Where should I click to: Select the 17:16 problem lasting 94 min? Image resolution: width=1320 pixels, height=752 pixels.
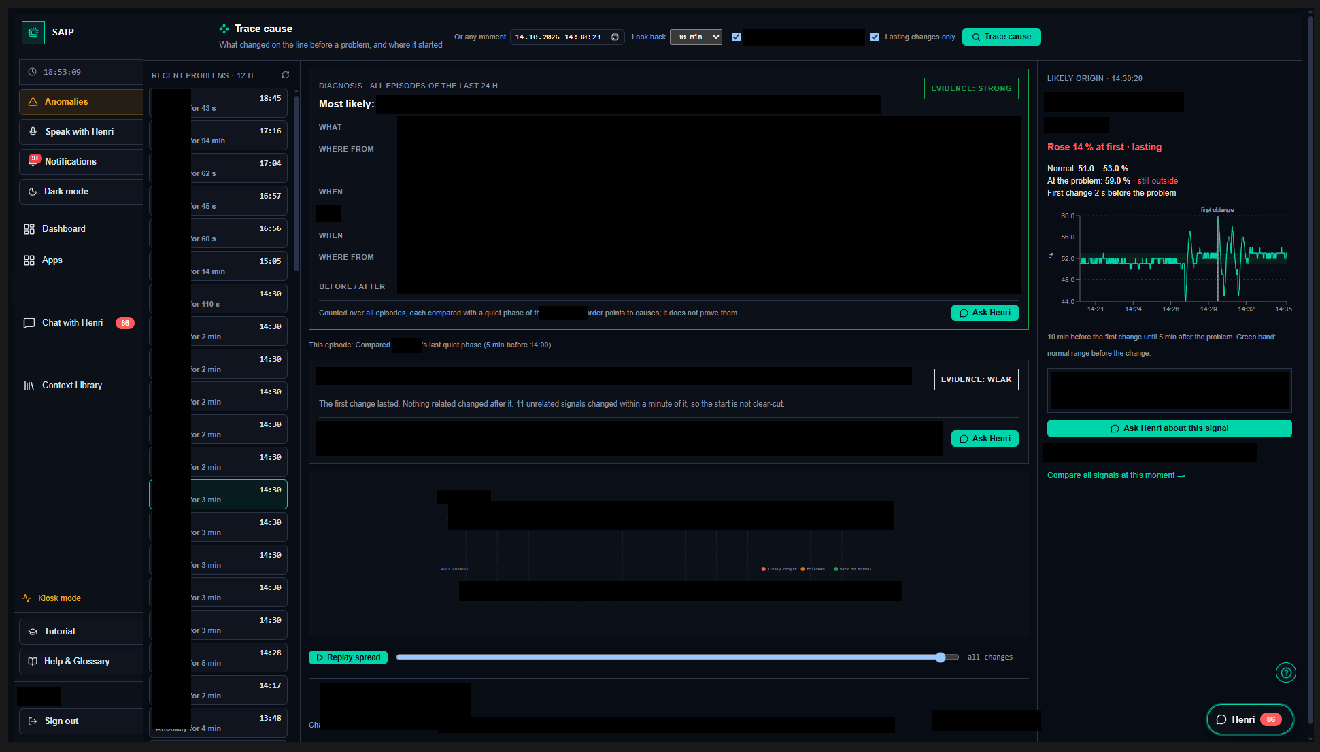218,136
